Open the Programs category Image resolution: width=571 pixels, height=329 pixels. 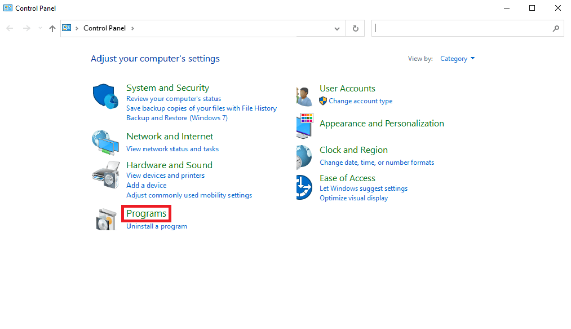146,213
